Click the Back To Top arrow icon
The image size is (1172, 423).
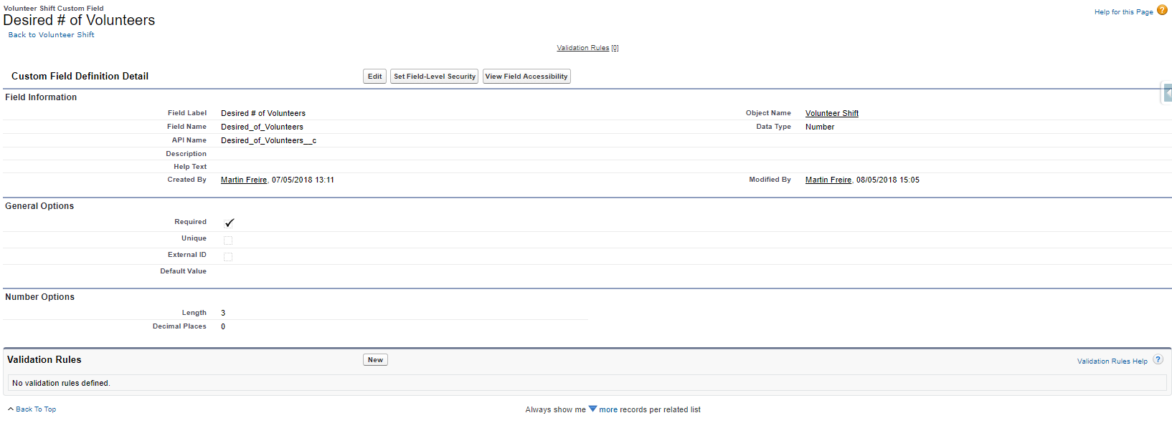[x=11, y=409]
